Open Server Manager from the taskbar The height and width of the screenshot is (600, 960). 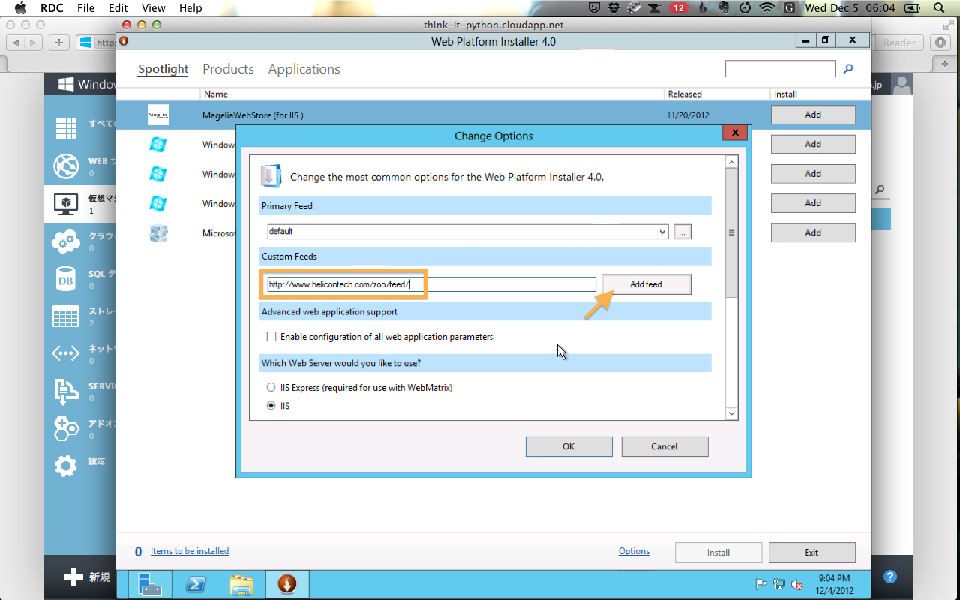pyautogui.click(x=150, y=584)
